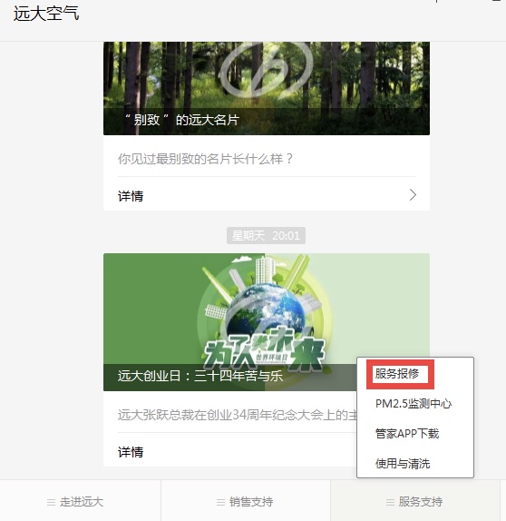
Task: Open 详情 for the 别致名片 article
Action: [267, 196]
